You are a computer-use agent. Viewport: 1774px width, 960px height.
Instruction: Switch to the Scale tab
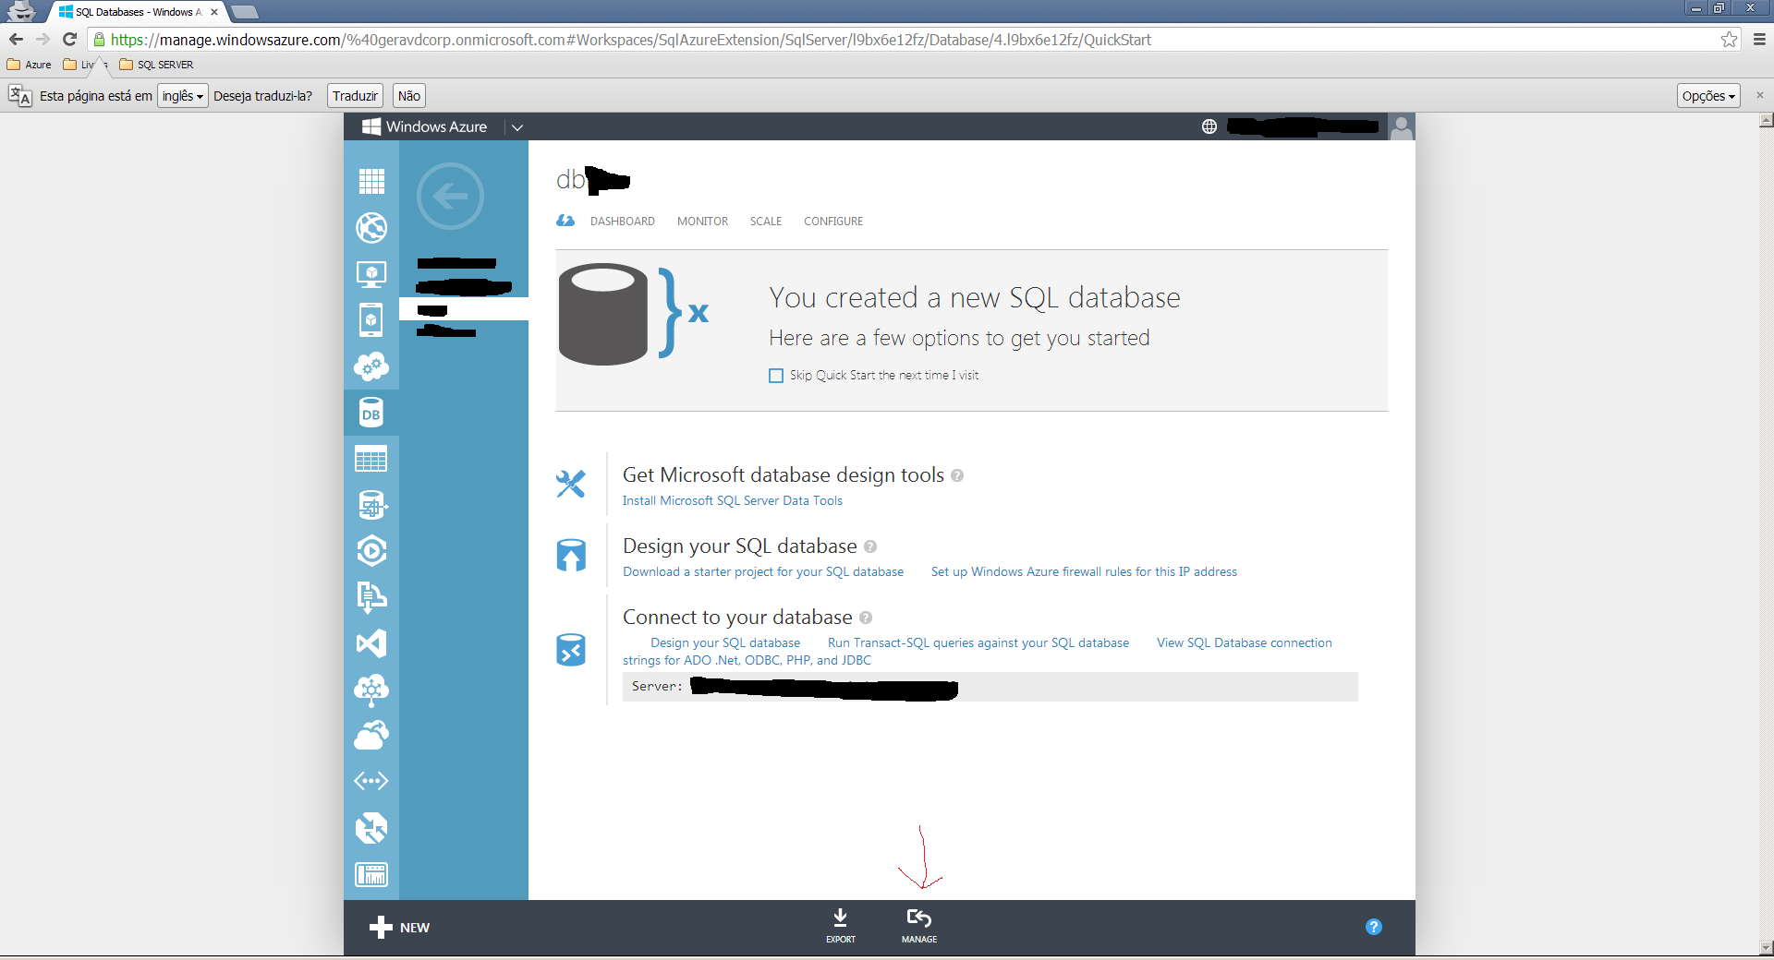pyautogui.click(x=766, y=222)
